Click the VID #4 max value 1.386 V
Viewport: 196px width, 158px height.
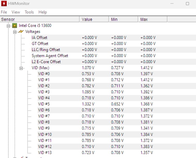point(147,98)
